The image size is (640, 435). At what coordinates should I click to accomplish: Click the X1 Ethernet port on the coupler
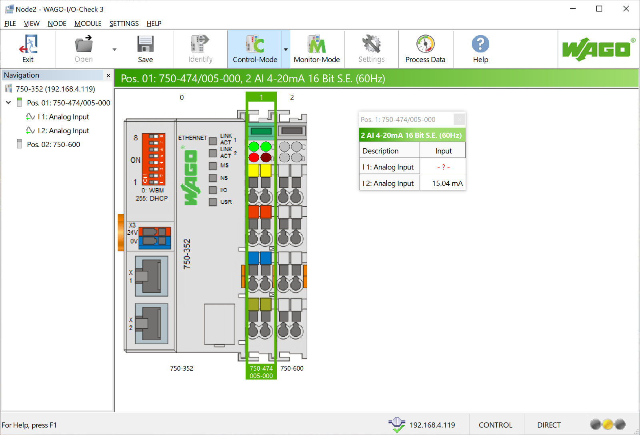[152, 276]
